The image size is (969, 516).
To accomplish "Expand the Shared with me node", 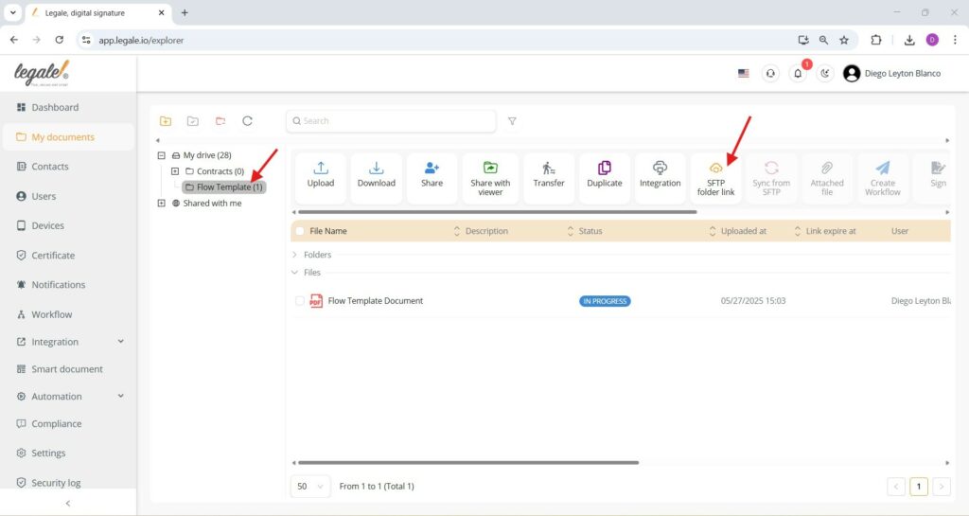I will pyautogui.click(x=161, y=204).
